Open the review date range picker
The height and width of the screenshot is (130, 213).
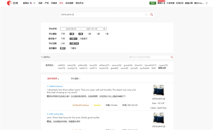click(x=83, y=29)
